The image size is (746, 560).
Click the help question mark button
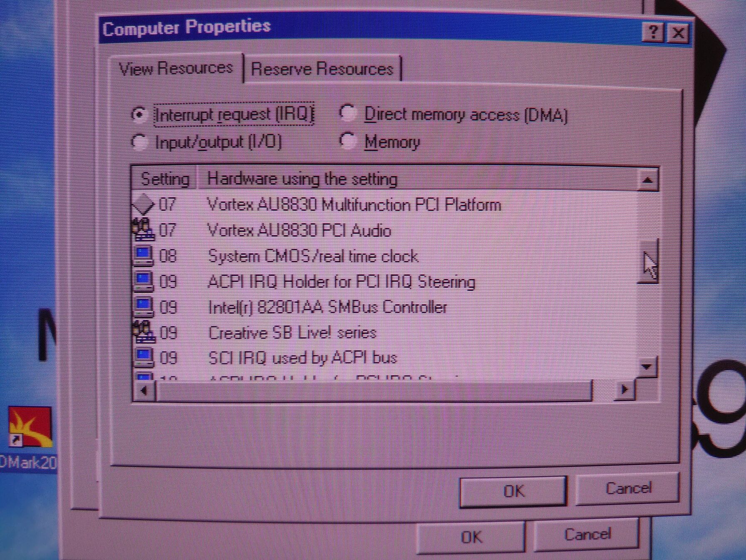653,32
